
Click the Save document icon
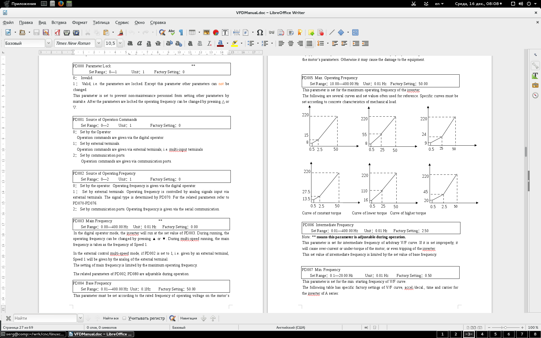36,33
